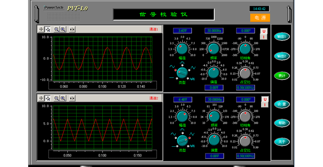The height and width of the screenshot is (167, 323).
Task: Click the channel 1 3.60V amplitude field
Action: (x=183, y=31)
